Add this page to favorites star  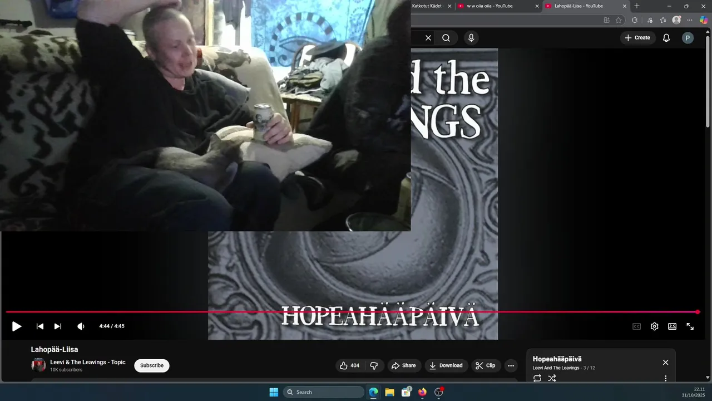(619, 20)
